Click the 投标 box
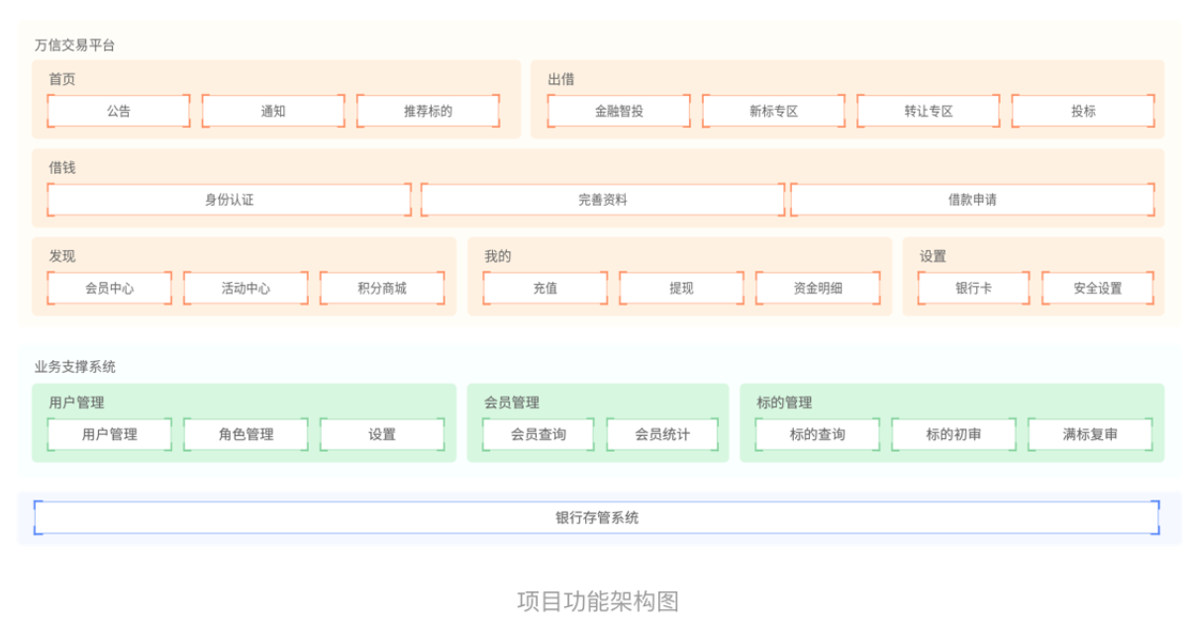Image resolution: width=1193 pixels, height=628 pixels. [1083, 111]
